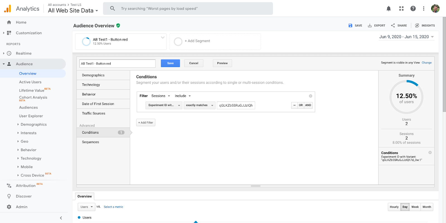Click the Cancel button
The height and width of the screenshot is (223, 446).
pyautogui.click(x=194, y=63)
